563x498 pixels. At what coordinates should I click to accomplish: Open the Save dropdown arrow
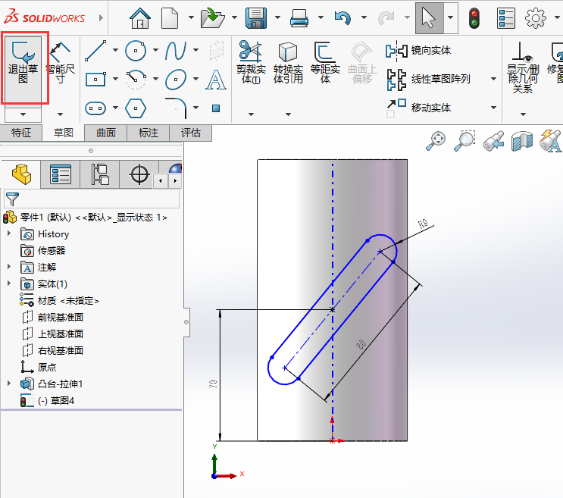click(277, 17)
